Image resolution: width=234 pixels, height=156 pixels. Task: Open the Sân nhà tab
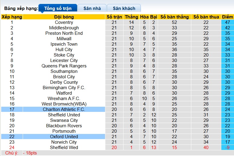[x=92, y=8]
